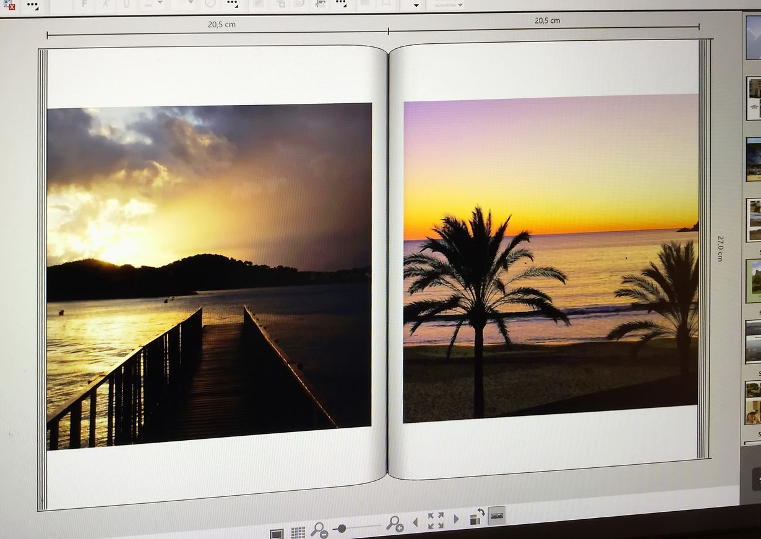
Task: Click the fit-to-window expand arrows icon
Action: point(436,520)
